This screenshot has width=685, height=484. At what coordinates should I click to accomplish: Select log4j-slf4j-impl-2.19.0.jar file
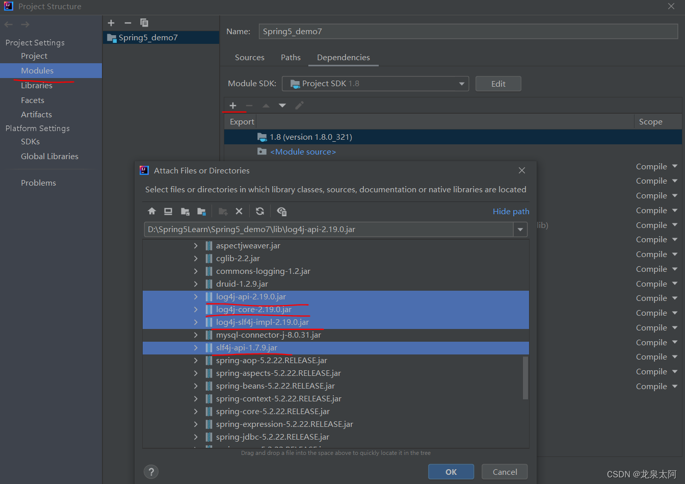coord(335,322)
